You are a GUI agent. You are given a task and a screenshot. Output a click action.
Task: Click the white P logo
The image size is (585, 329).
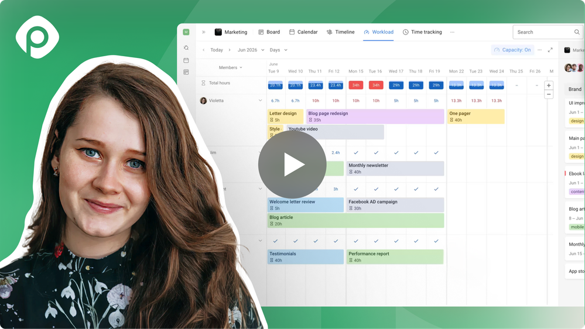point(37,37)
